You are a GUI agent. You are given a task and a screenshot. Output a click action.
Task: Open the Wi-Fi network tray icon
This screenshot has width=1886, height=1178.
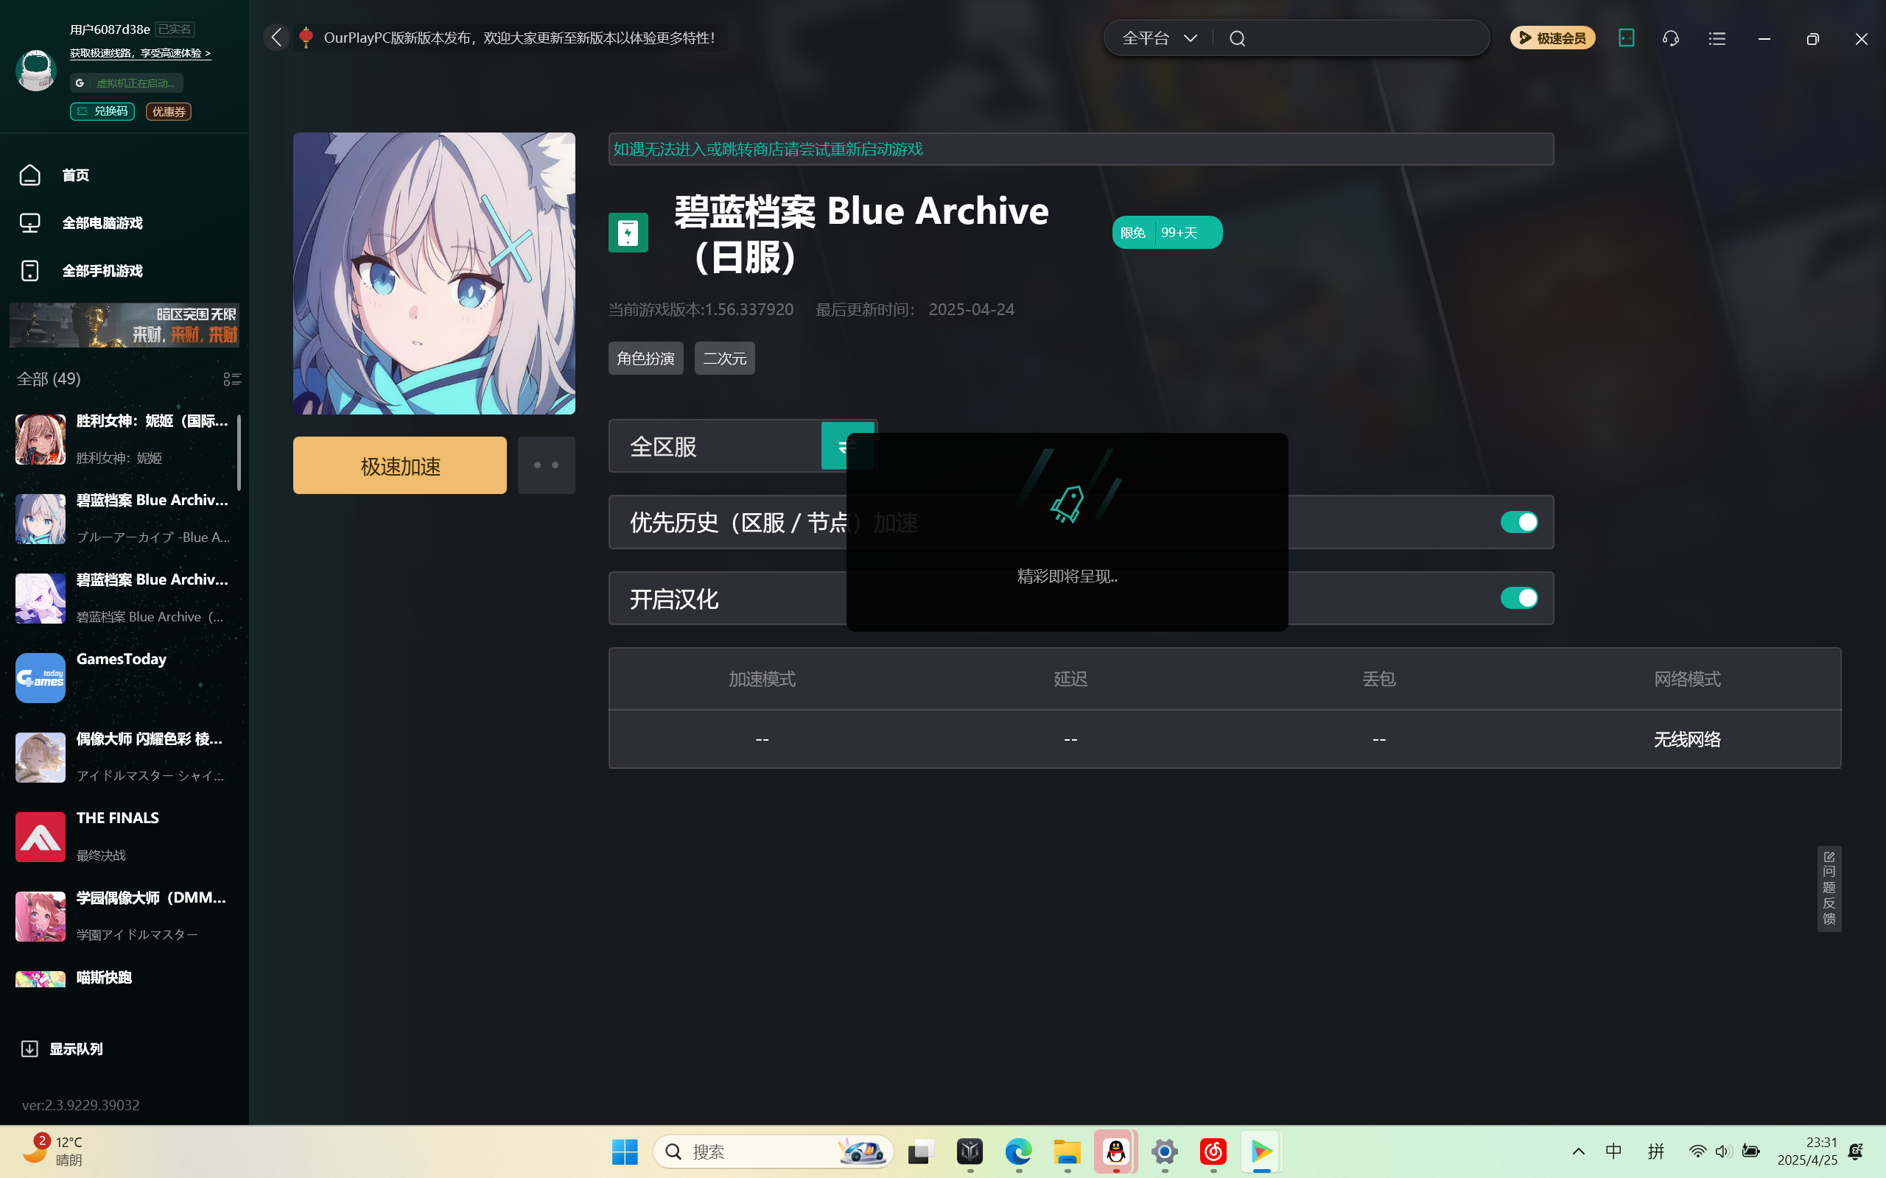pyautogui.click(x=1697, y=1151)
